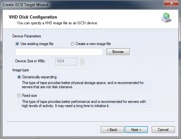Increase device size with the up arrow
The height and width of the screenshot is (139, 181).
(82, 60)
